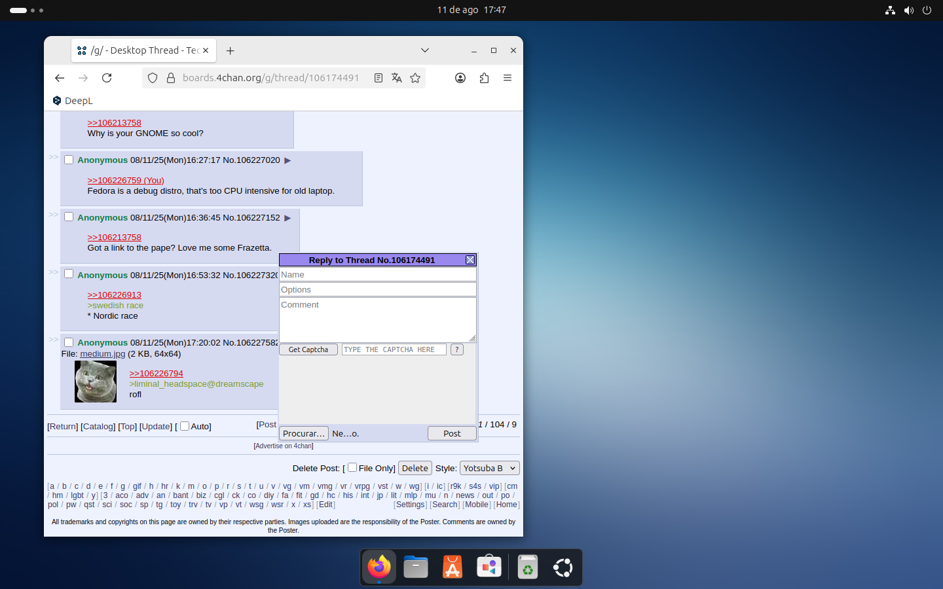Viewport: 943px width, 589px height.
Task: Focus the captcha text input field
Action: pos(394,349)
